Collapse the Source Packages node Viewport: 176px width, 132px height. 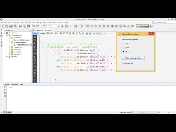click(x=7, y=35)
